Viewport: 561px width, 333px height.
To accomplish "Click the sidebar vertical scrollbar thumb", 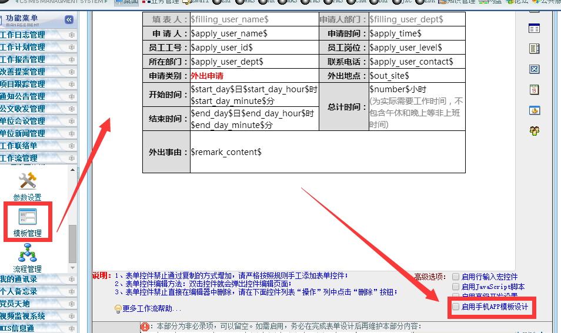I will click(73, 244).
